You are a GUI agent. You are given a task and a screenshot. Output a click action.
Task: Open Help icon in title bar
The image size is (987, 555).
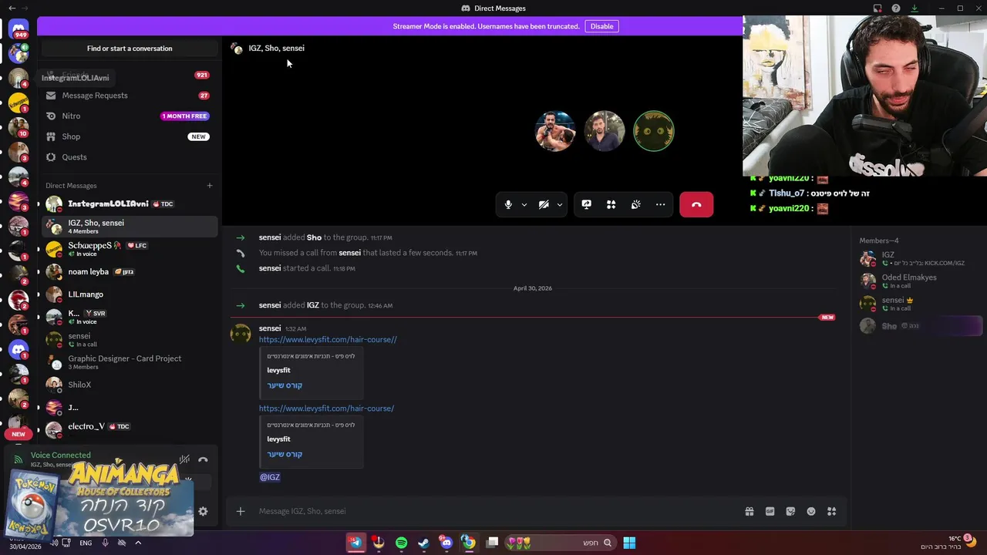click(896, 8)
